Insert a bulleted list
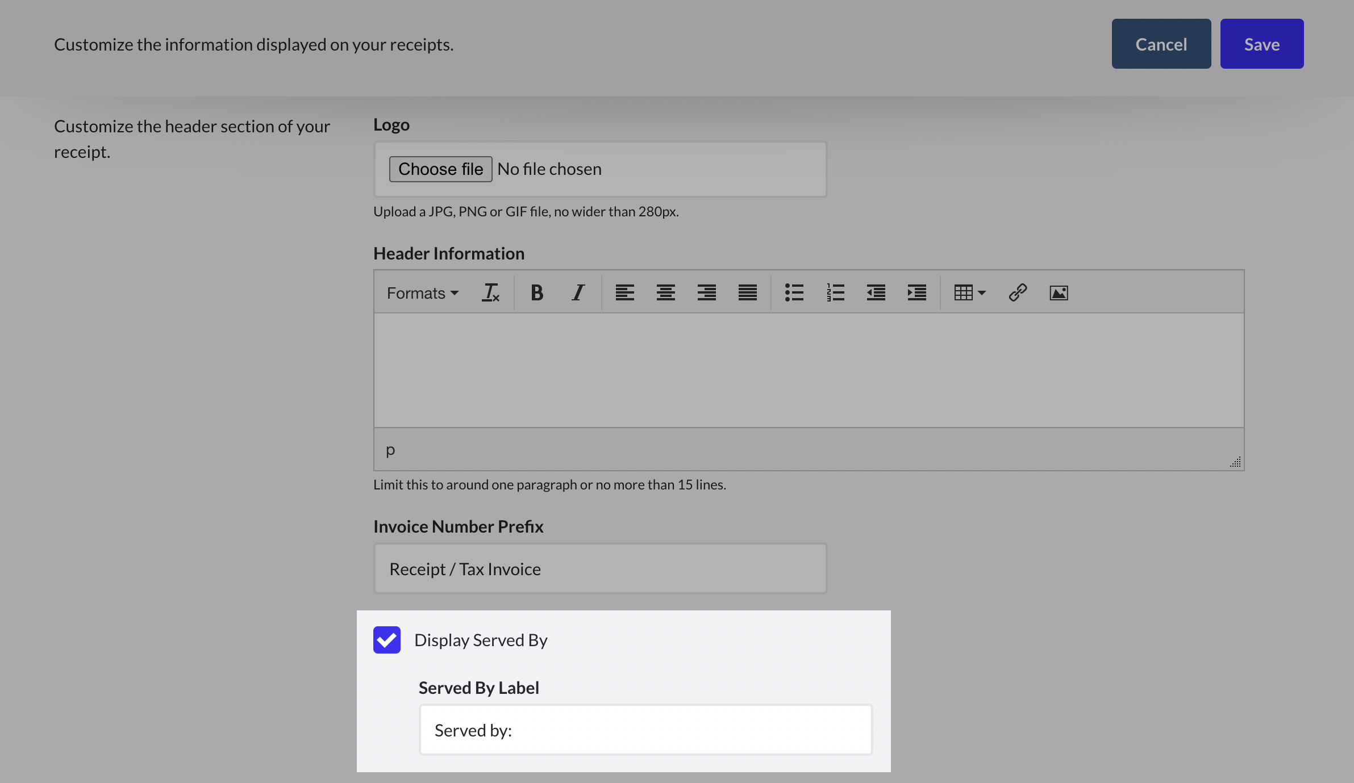The image size is (1354, 783). 794,292
